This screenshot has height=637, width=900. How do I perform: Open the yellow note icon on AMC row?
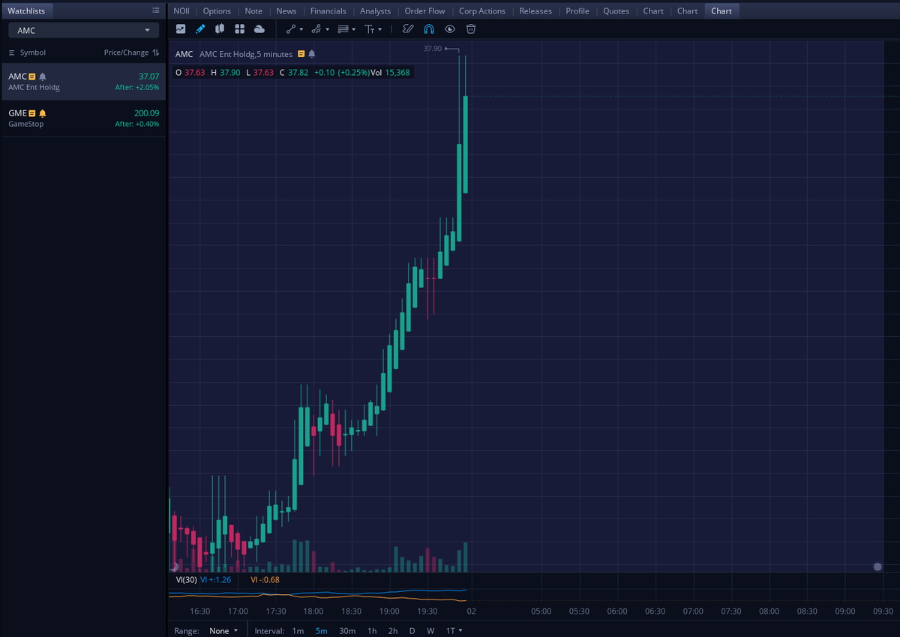click(32, 77)
